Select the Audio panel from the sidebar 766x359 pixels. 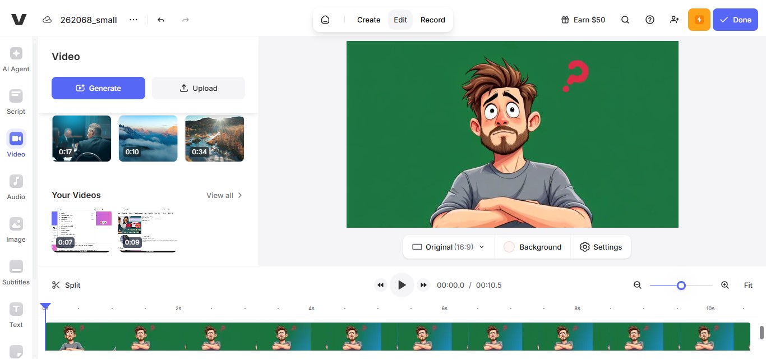[x=15, y=187]
